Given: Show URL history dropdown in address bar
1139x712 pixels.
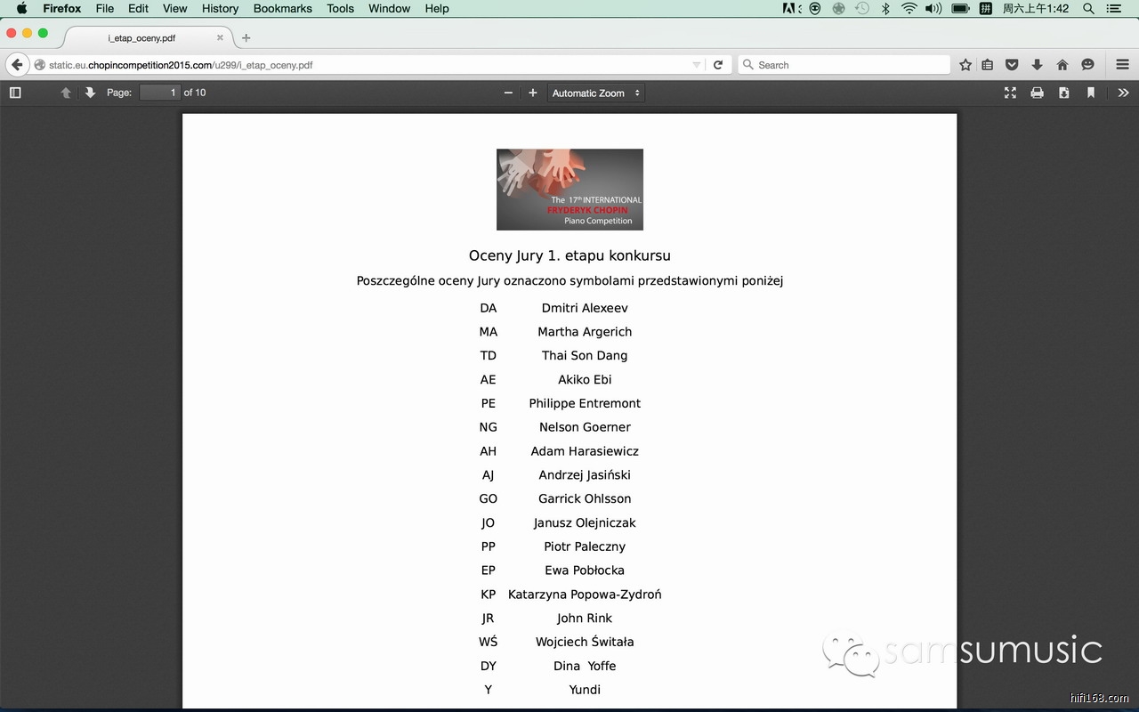Looking at the screenshot, I should [696, 65].
